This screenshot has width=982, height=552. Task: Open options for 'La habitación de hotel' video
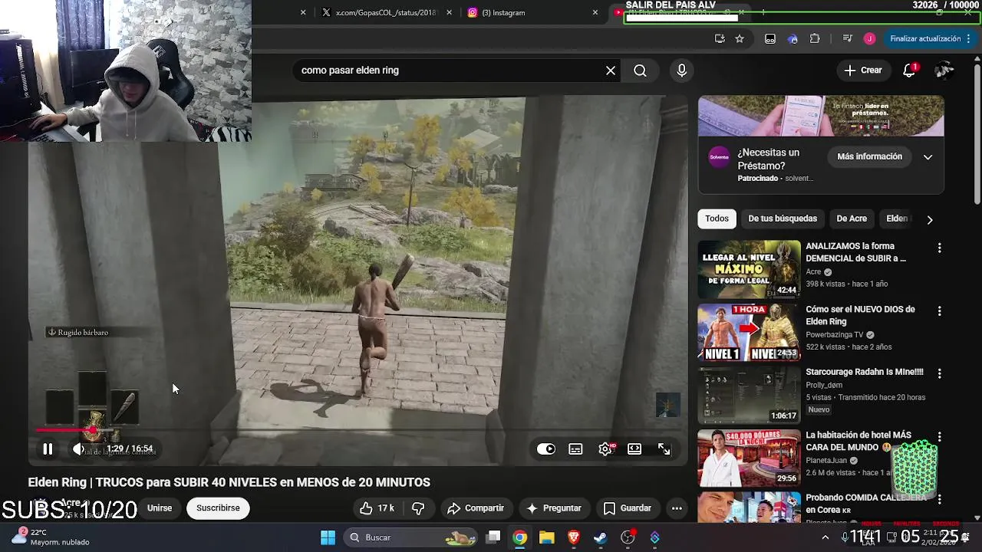click(939, 437)
